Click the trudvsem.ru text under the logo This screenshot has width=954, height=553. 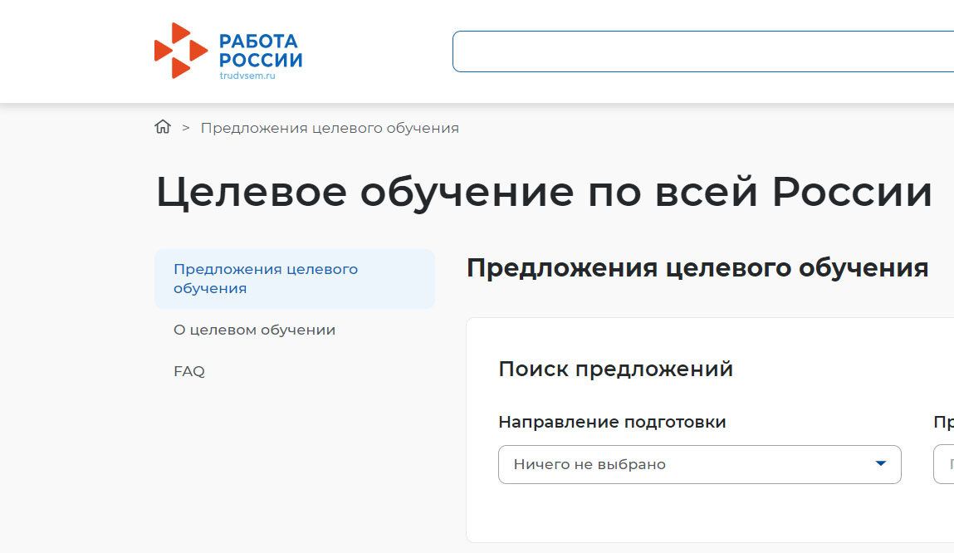[x=247, y=76]
